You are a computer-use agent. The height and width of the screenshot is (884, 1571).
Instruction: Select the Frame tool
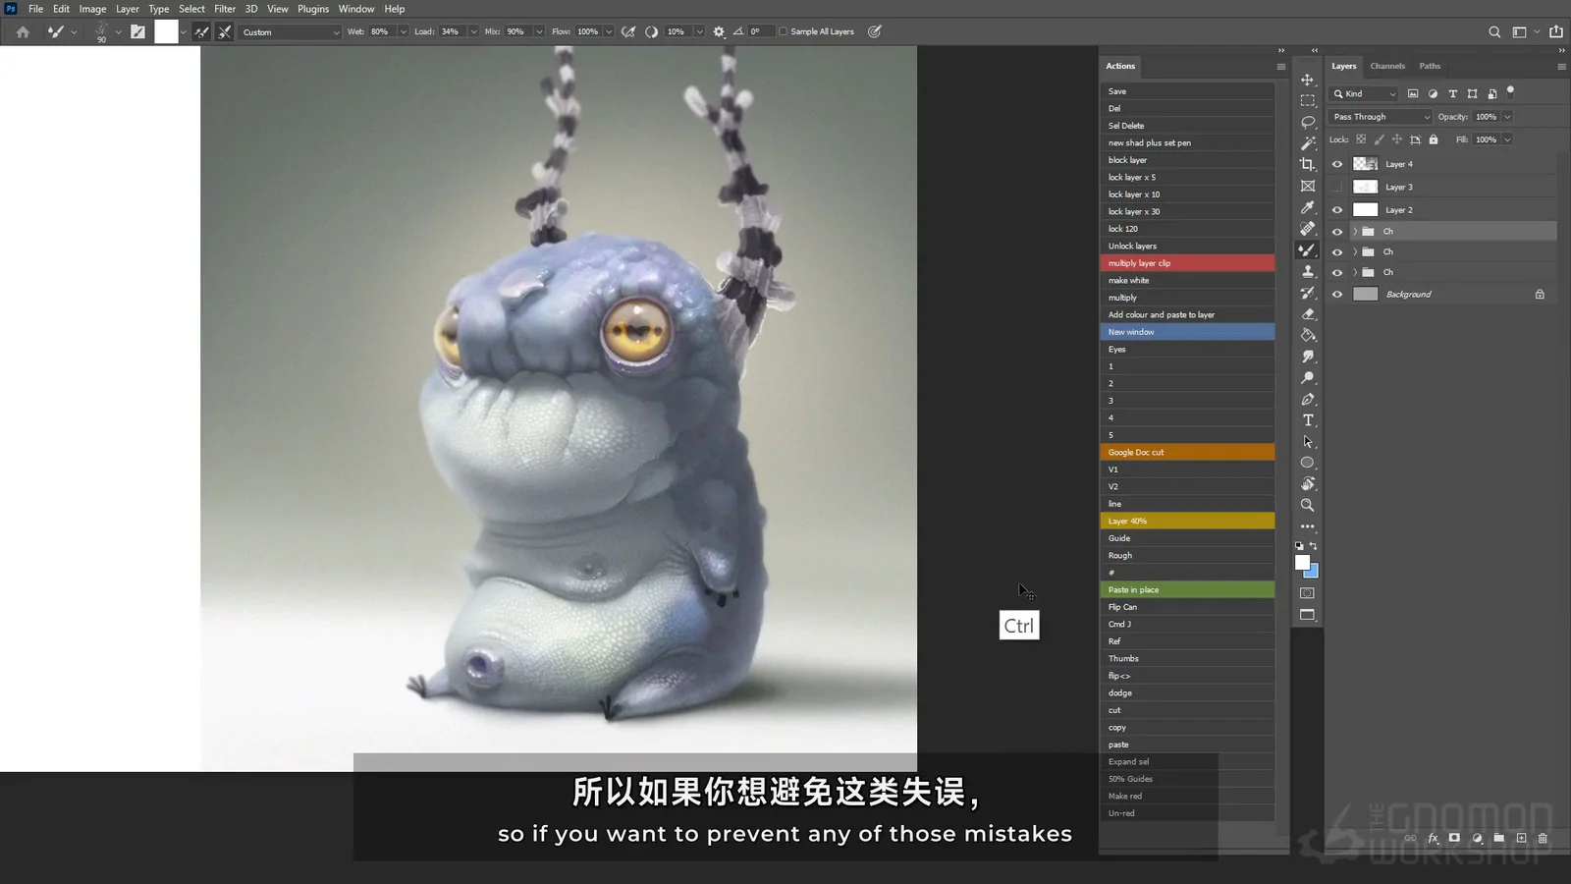click(x=1307, y=187)
